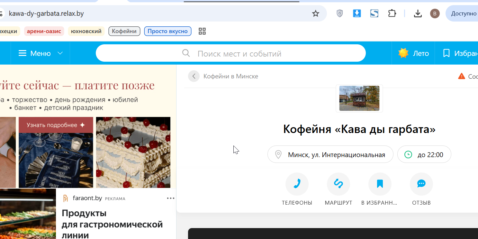Add to favorites with В избранное icon
This screenshot has width=478, height=239.
coord(380,184)
